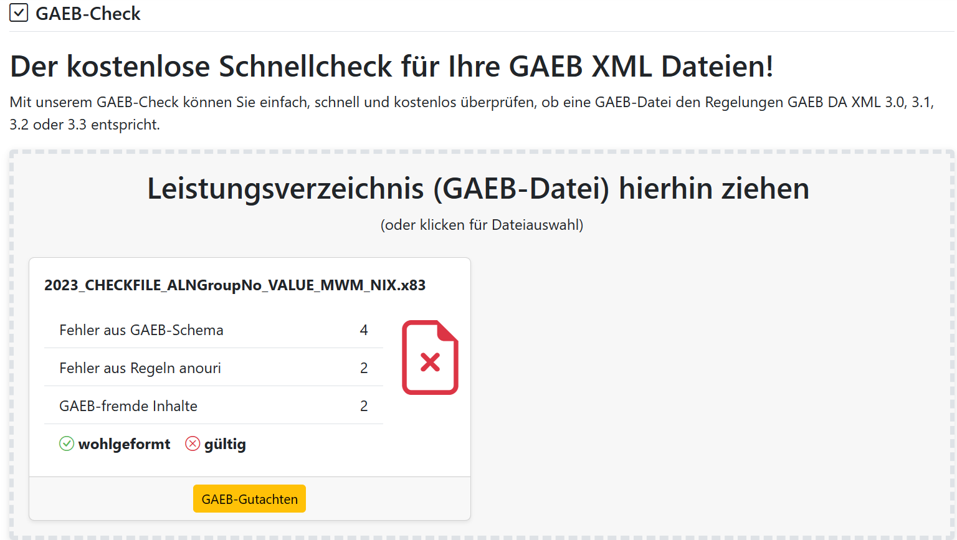The image size is (957, 540).
Task: Click the error count "4" for GAEB-Schema
Action: click(364, 329)
